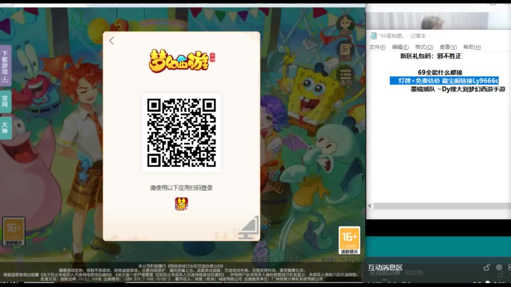The width and height of the screenshot is (511, 287).
Task: Click the Notepad icon in the title bar
Action: [x=373, y=36]
